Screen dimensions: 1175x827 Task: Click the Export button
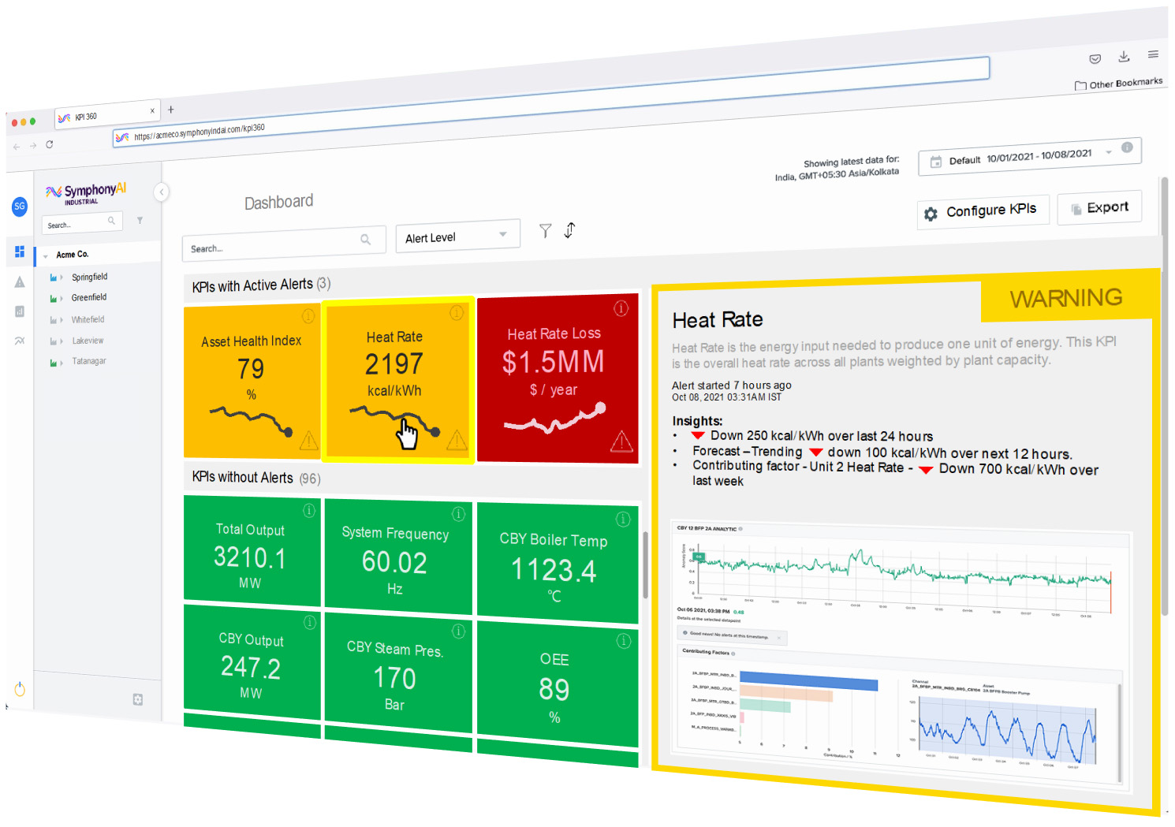coord(1099,208)
